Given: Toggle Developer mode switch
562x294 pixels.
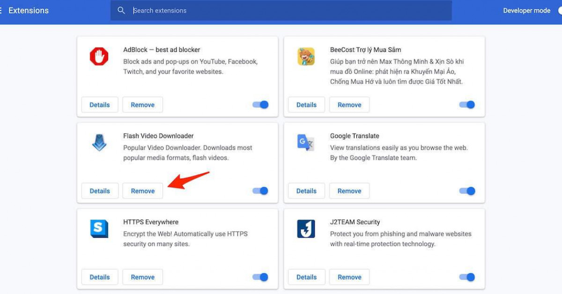Looking at the screenshot, I should click(560, 10).
